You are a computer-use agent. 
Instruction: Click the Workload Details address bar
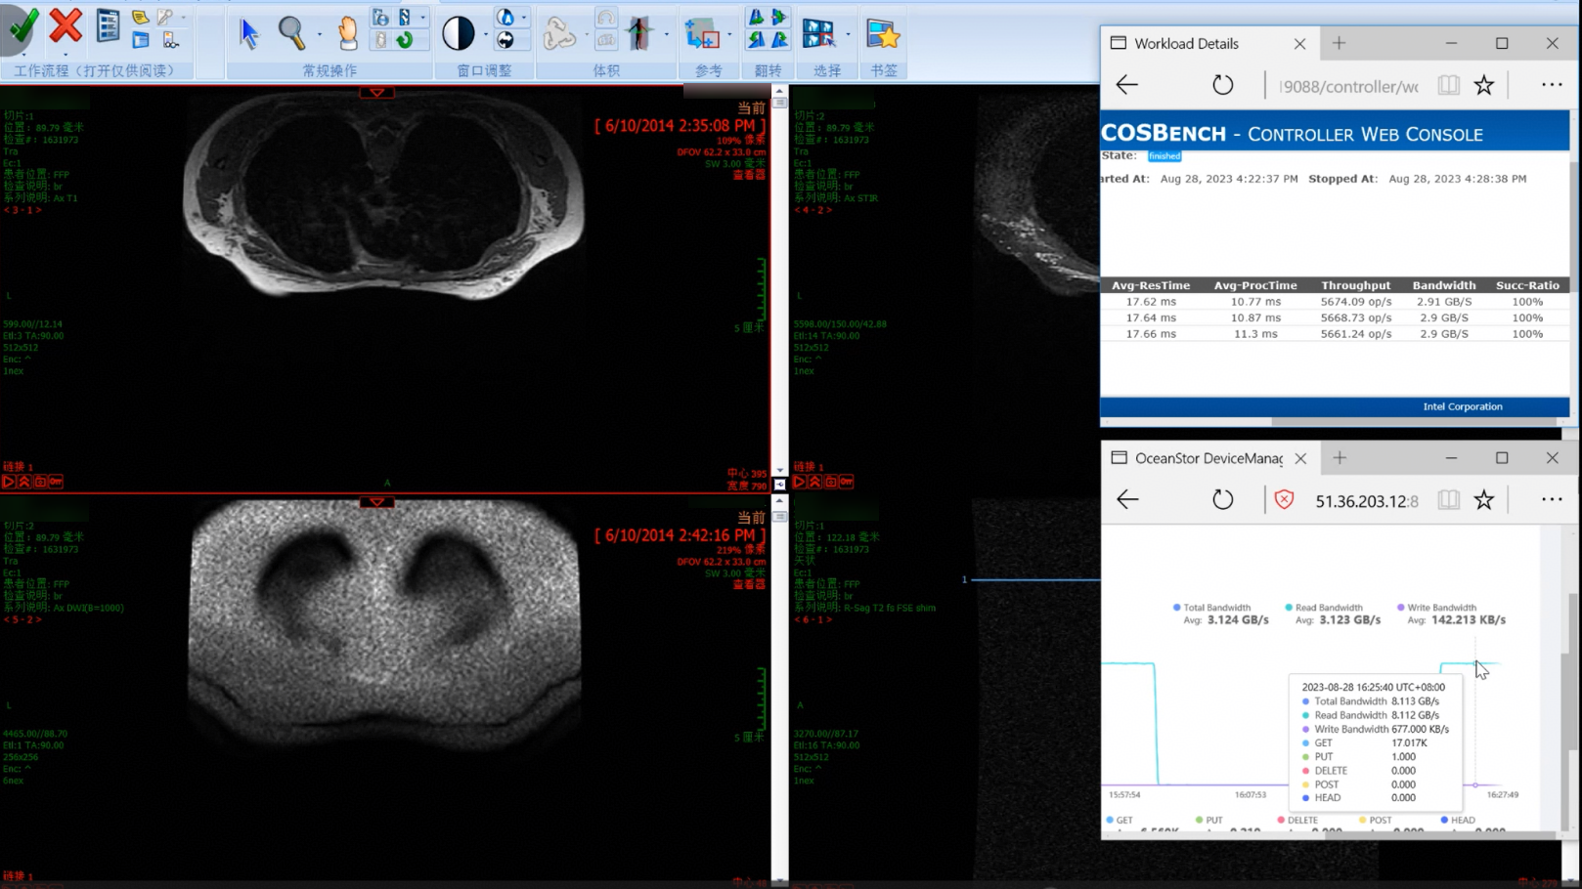click(x=1347, y=86)
